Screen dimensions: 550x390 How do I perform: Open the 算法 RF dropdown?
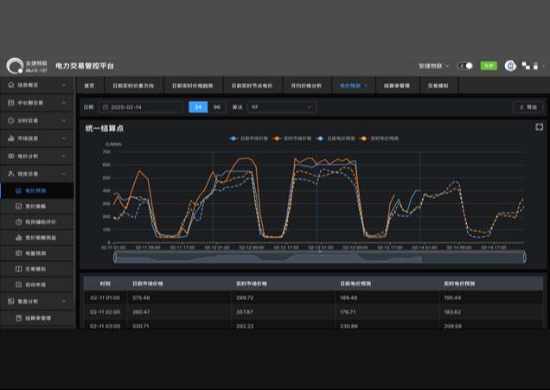pyautogui.click(x=281, y=107)
